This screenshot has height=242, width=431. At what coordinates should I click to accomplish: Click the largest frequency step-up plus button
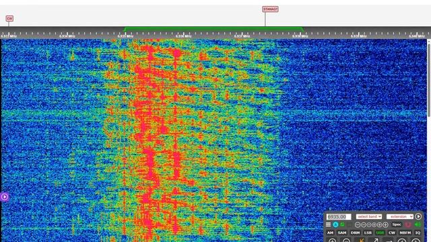point(385,225)
